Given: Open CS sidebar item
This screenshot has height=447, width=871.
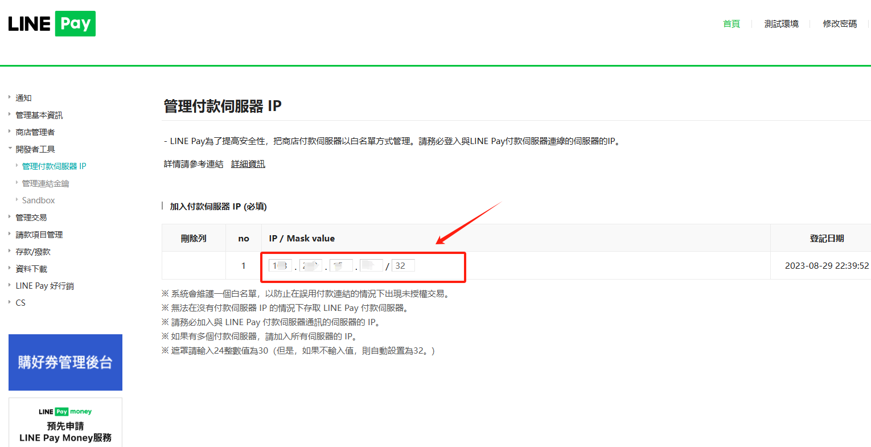Looking at the screenshot, I should [x=20, y=303].
